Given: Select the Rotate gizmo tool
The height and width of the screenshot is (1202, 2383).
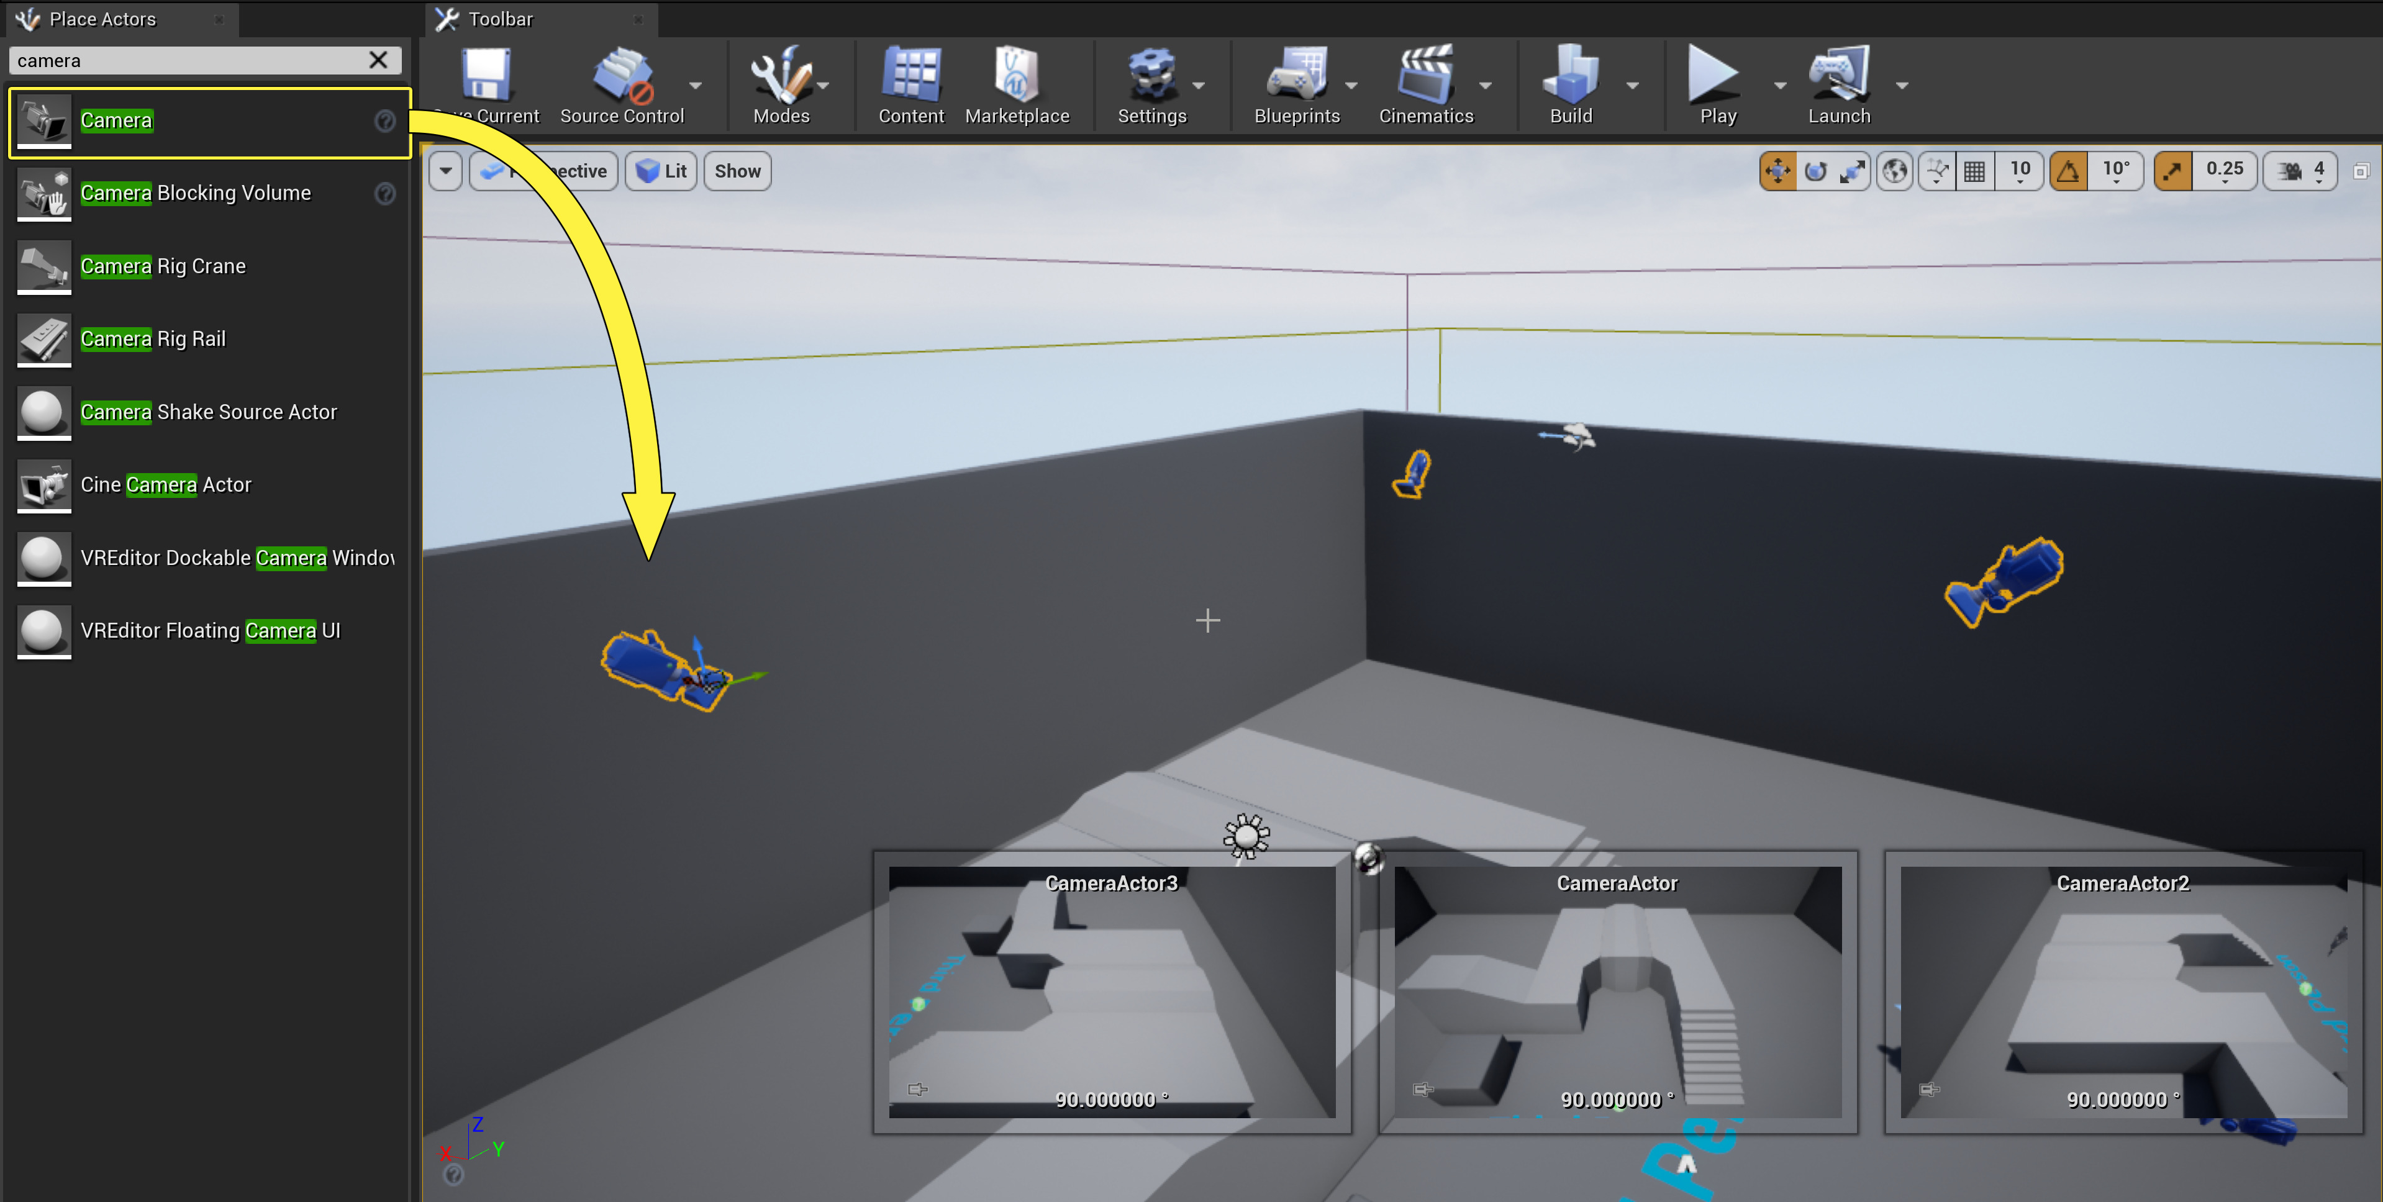Looking at the screenshot, I should point(1815,171).
